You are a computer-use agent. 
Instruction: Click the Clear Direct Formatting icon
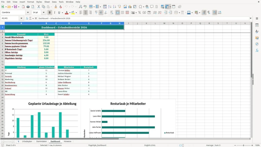pyautogui.click(x=61, y=7)
